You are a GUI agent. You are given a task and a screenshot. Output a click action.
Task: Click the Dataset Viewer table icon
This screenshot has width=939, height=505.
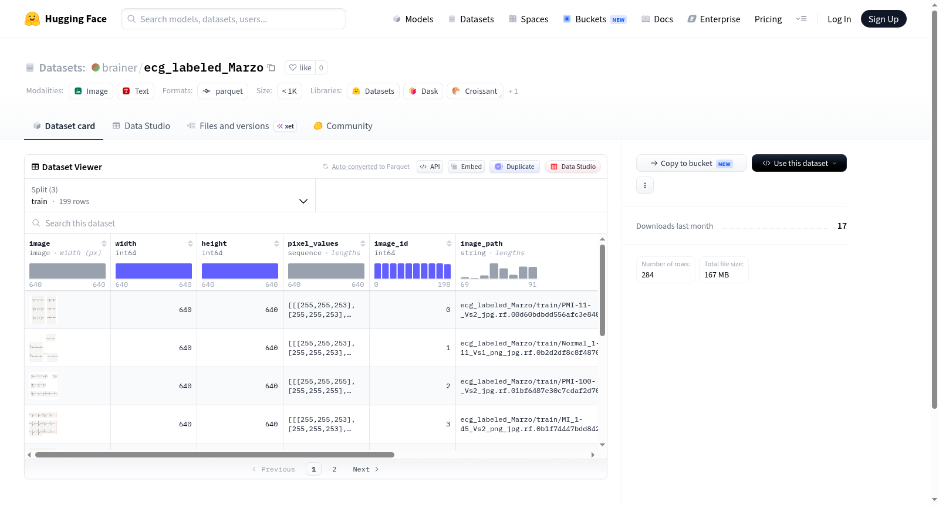35,167
